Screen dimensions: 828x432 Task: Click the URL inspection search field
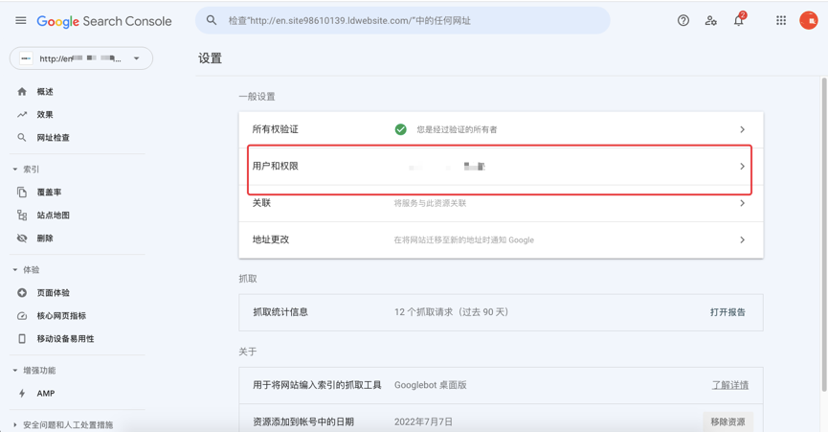(x=402, y=21)
